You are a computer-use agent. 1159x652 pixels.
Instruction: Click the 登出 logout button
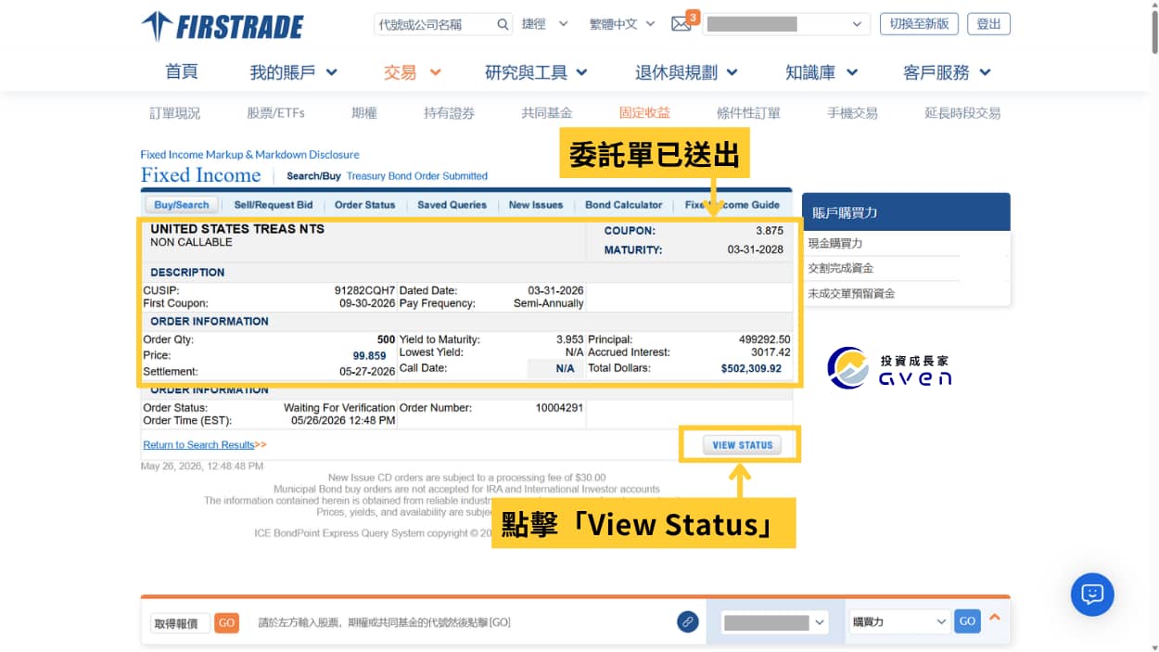988,24
